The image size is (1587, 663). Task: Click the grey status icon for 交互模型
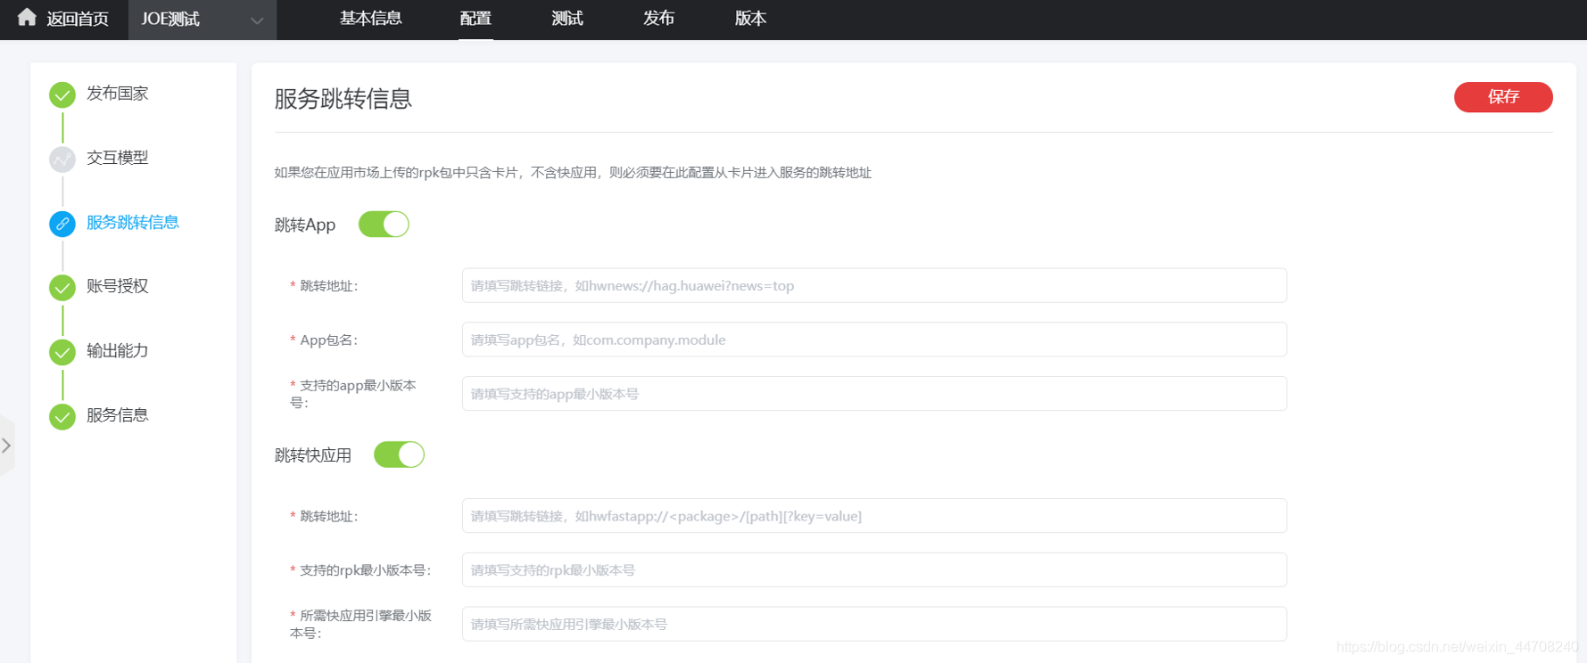pos(62,160)
